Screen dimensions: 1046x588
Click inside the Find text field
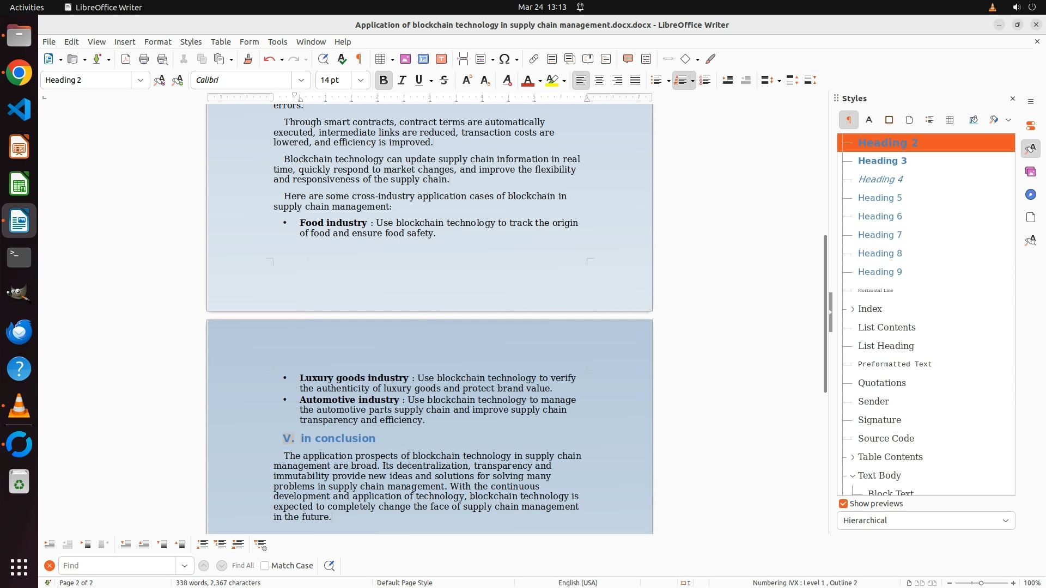(117, 566)
